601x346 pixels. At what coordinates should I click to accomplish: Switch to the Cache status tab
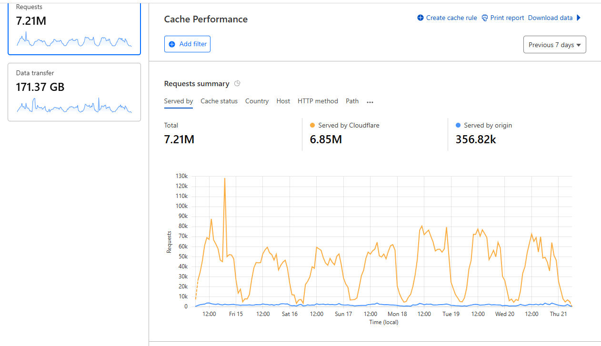219,101
